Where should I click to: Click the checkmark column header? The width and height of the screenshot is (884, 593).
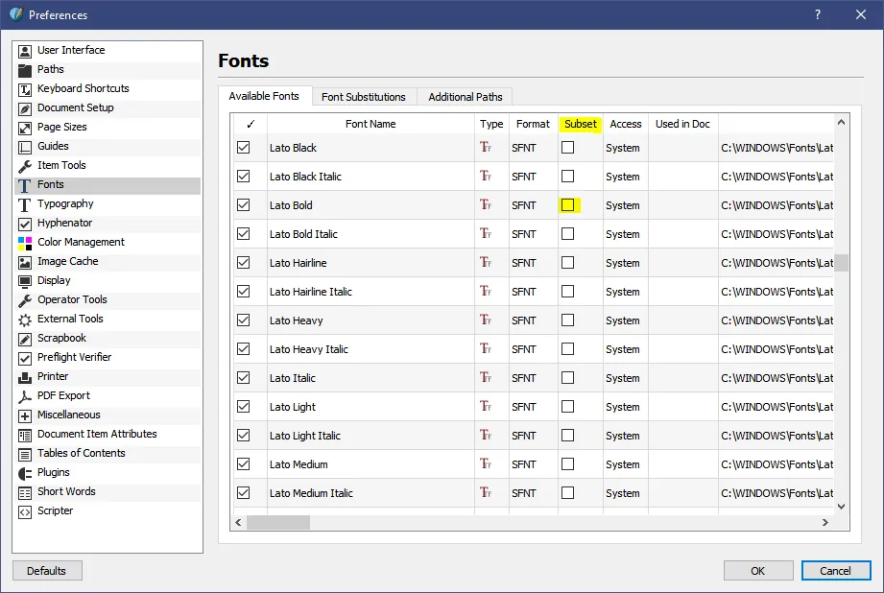click(x=251, y=124)
